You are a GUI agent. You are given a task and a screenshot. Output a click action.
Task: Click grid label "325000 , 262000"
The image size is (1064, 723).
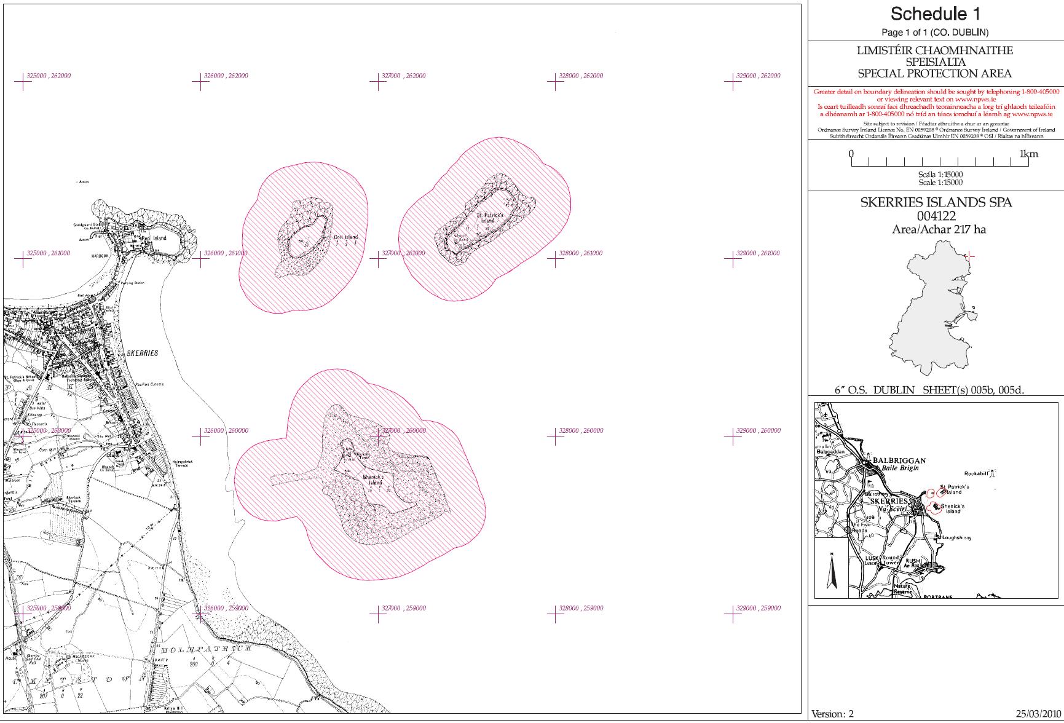[49, 76]
